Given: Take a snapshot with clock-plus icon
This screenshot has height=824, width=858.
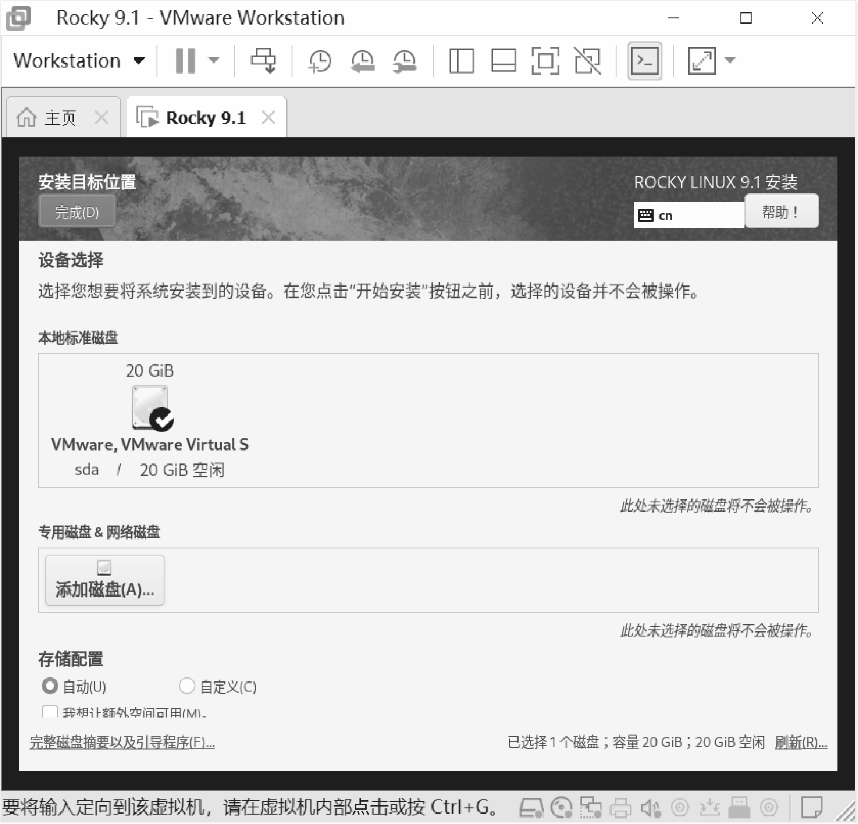Looking at the screenshot, I should point(320,60).
